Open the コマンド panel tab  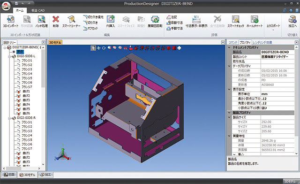[233, 42]
